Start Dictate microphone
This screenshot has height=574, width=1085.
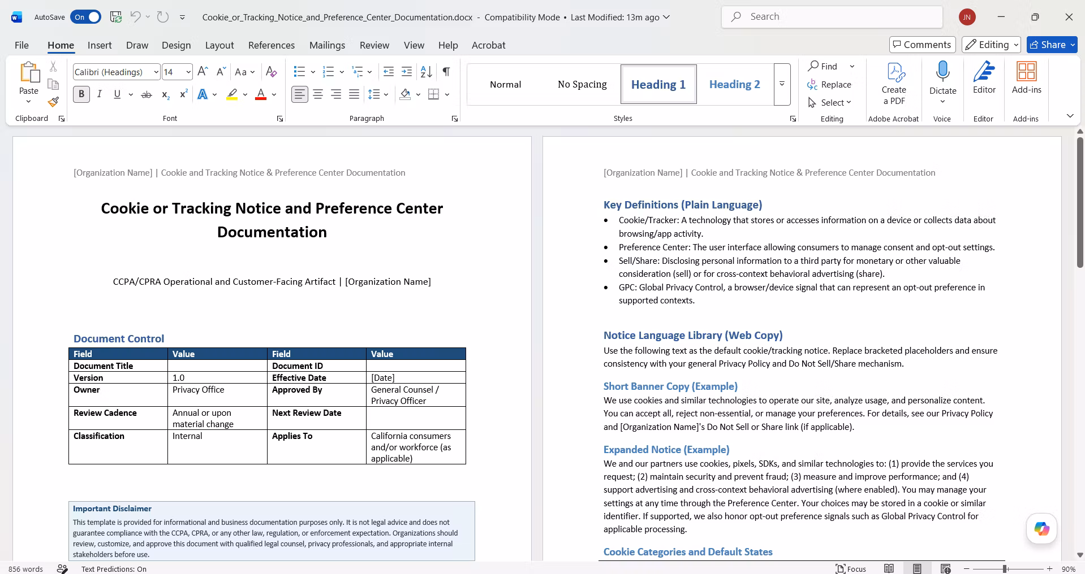[x=942, y=72]
